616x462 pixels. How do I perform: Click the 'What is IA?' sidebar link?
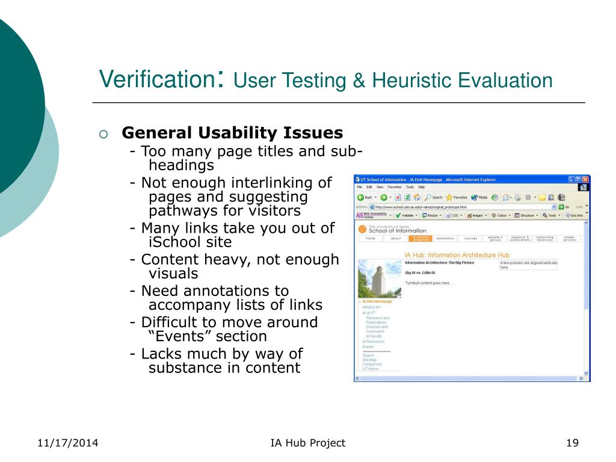point(372,307)
